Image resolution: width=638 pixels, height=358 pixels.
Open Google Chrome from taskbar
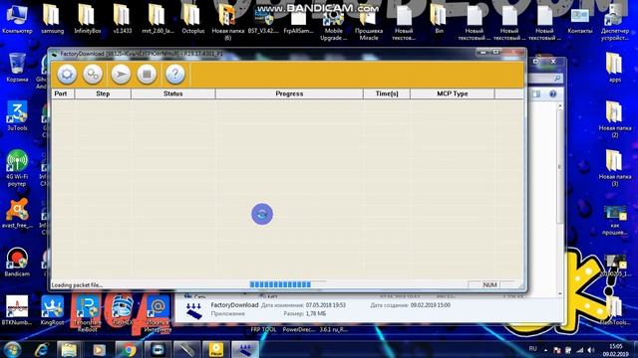129,350
